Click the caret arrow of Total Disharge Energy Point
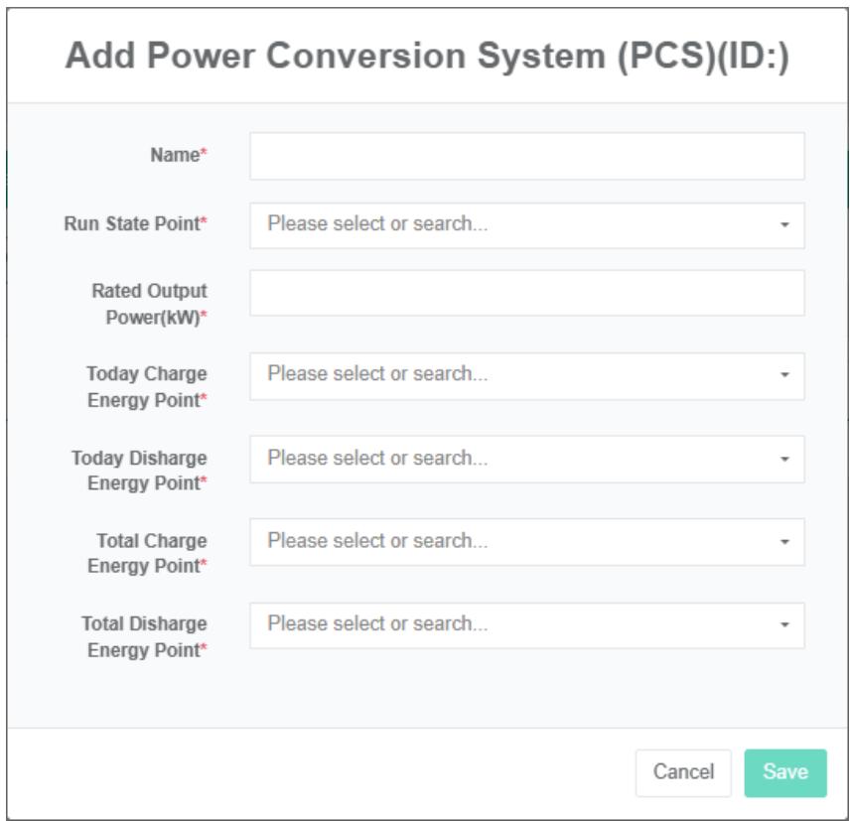This screenshot has height=821, width=850. click(x=784, y=625)
